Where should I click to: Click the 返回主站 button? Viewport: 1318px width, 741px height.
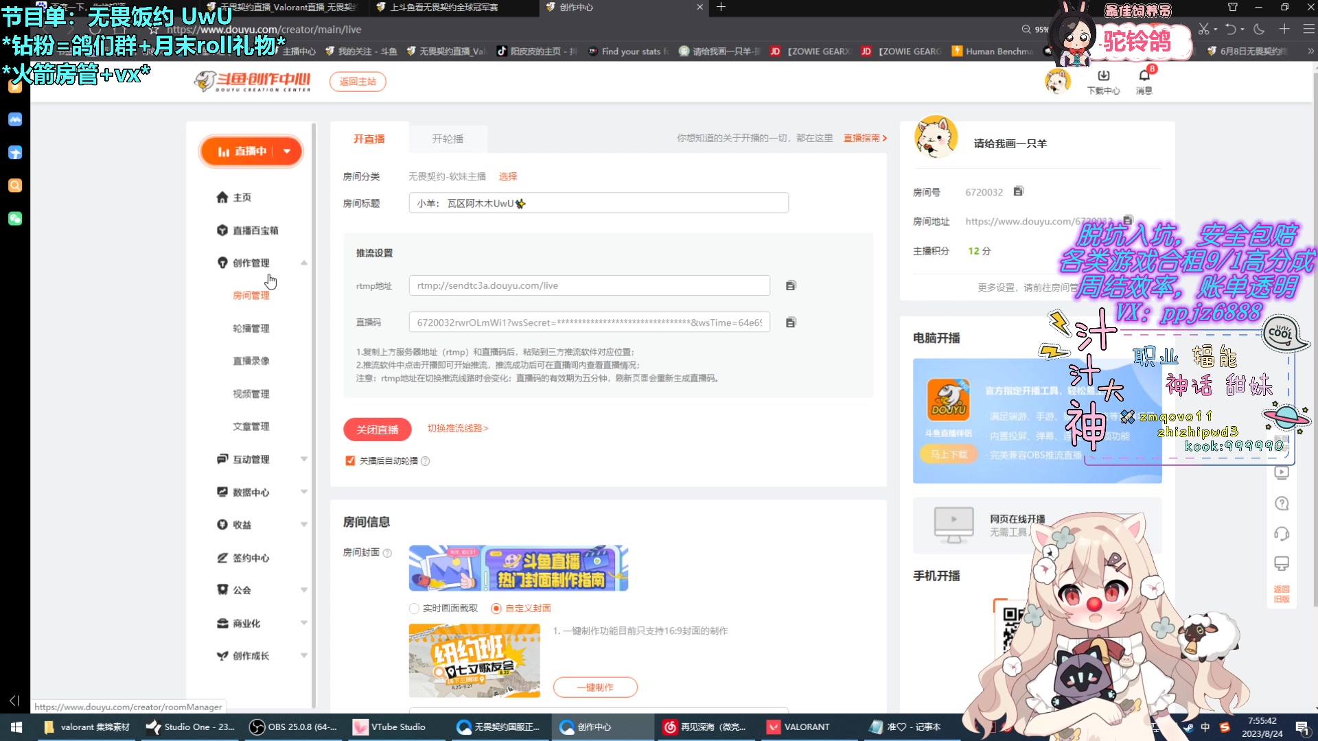coord(358,82)
